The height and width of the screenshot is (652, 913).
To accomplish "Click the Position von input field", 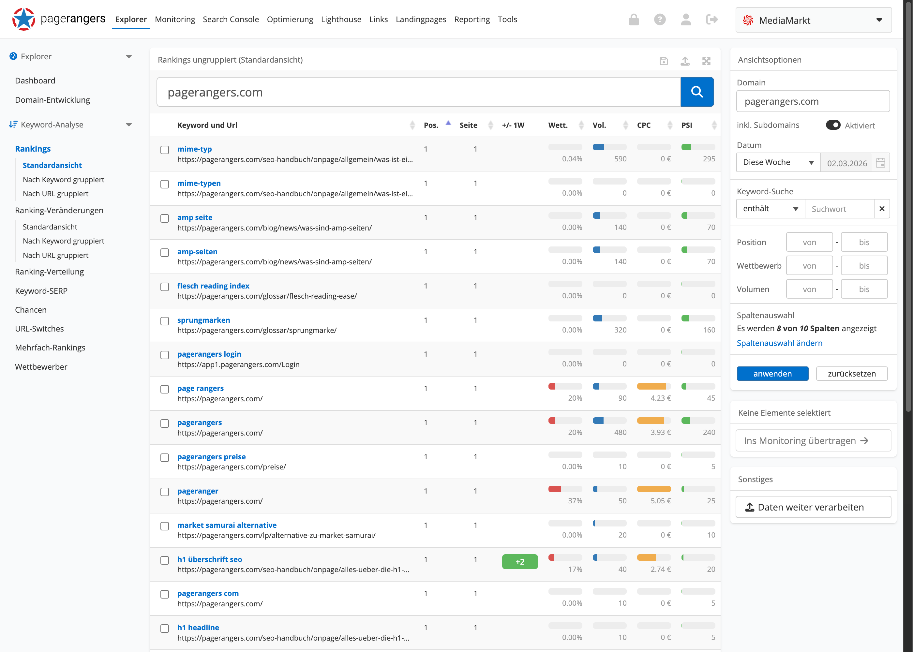I will 809,242.
